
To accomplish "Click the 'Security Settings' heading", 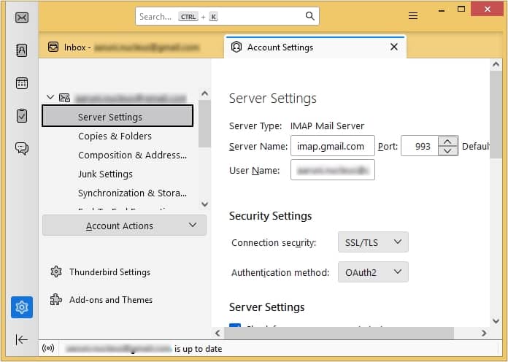I will click(x=270, y=216).
